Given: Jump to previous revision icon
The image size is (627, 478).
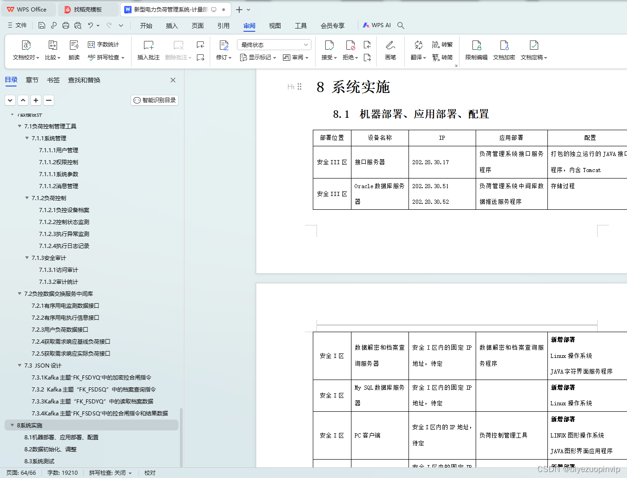Looking at the screenshot, I should pyautogui.click(x=367, y=45).
